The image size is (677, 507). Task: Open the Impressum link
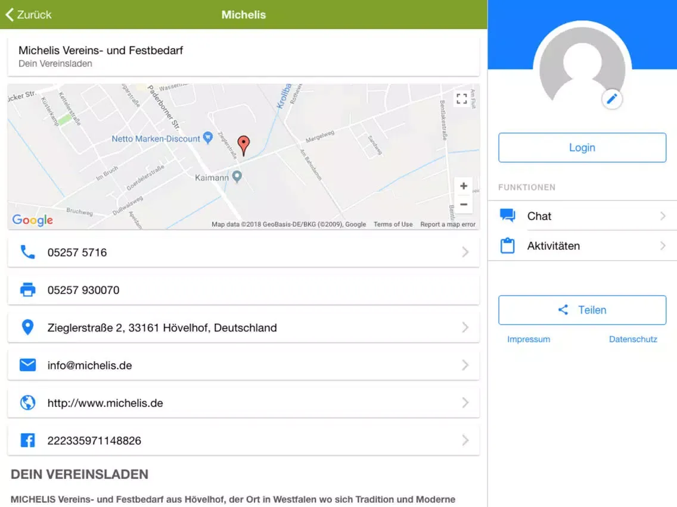529,339
